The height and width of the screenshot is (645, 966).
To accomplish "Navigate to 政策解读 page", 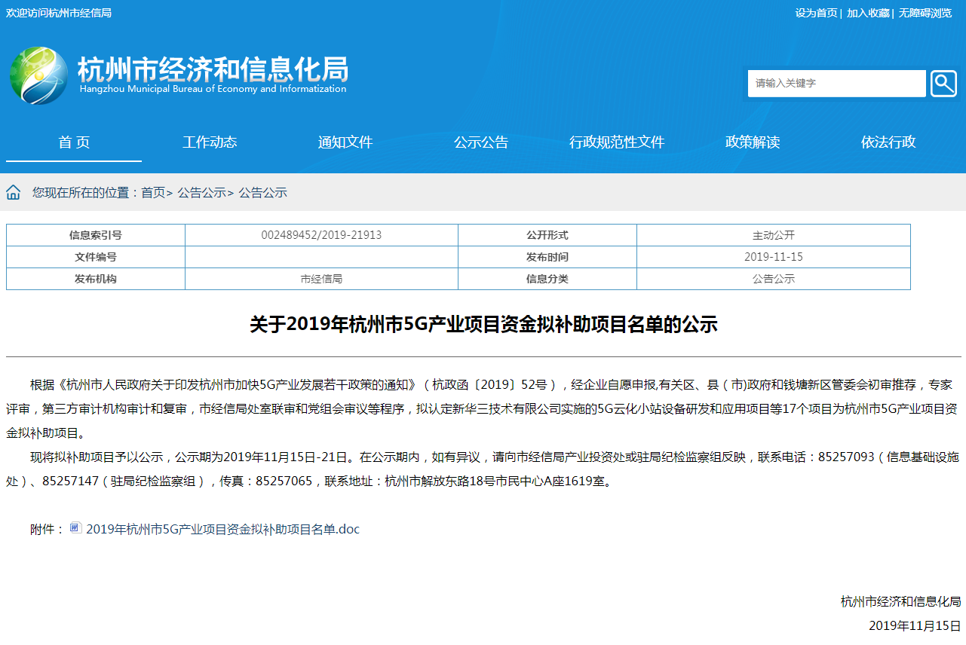I will [x=753, y=142].
